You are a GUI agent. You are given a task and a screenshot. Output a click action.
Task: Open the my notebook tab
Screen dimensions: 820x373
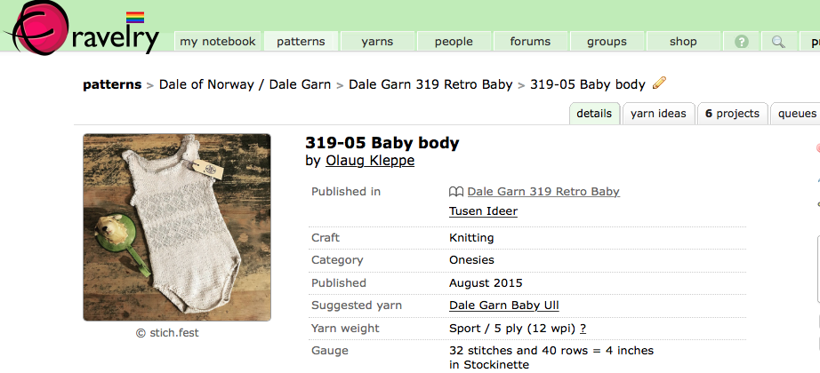[x=217, y=42]
